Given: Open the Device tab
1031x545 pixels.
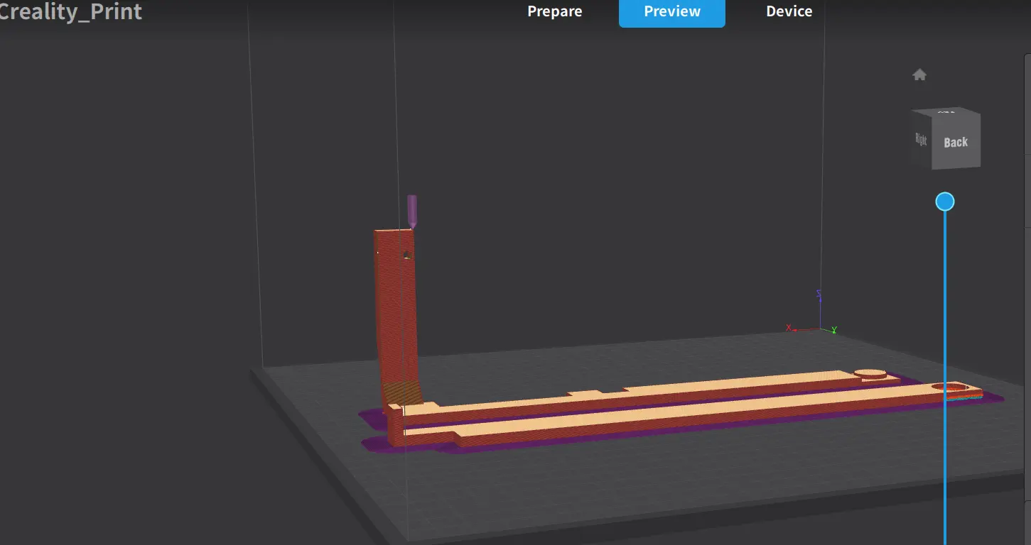Looking at the screenshot, I should [x=789, y=12].
